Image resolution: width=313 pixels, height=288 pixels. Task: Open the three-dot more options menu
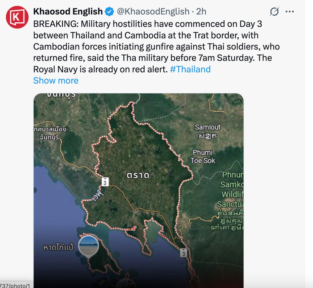tap(290, 12)
